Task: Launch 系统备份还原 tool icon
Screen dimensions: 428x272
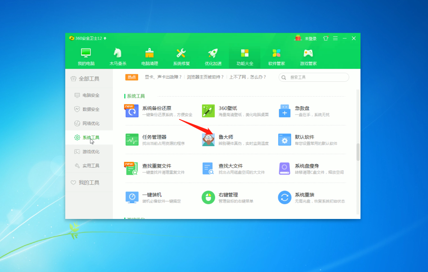Action: click(132, 111)
